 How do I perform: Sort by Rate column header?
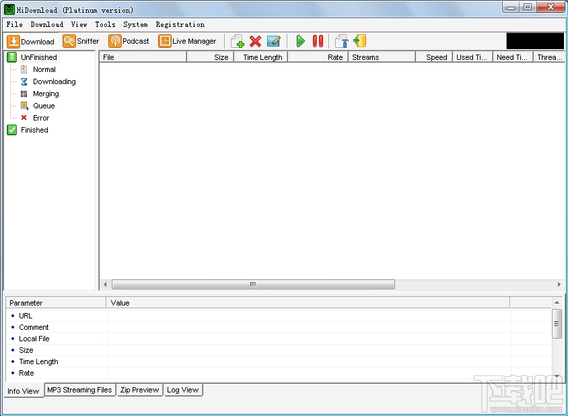(x=318, y=57)
